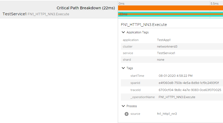223x123 pixels.
Task: Click the 22ms span duration label
Action: [x=123, y=14]
